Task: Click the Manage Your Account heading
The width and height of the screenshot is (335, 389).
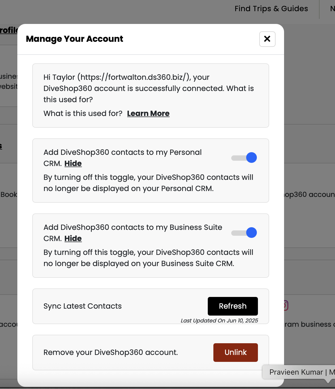Action: pyautogui.click(x=74, y=39)
